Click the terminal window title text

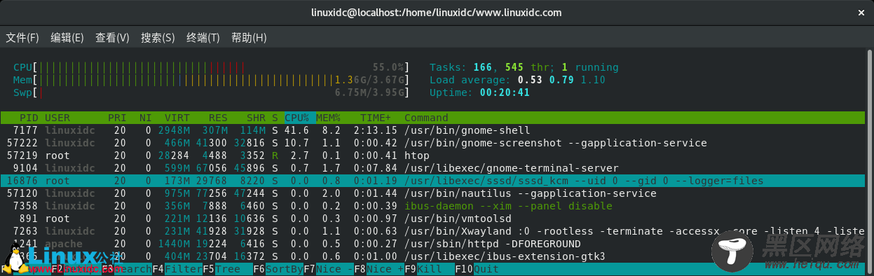[x=436, y=13]
